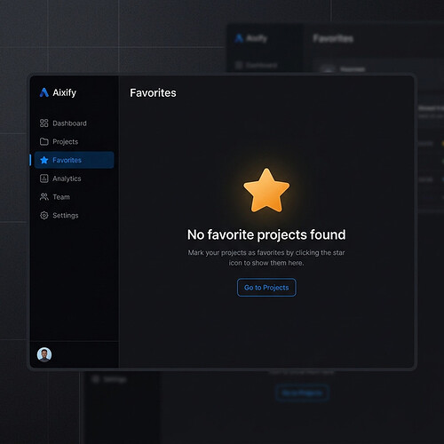Click the Projects folder icon

pos(44,141)
